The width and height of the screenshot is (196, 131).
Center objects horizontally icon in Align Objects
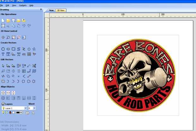pyautogui.click(x=8, y=93)
